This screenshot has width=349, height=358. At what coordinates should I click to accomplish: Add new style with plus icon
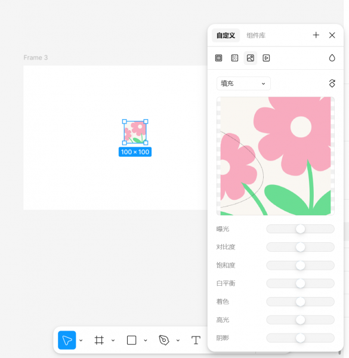click(x=316, y=35)
